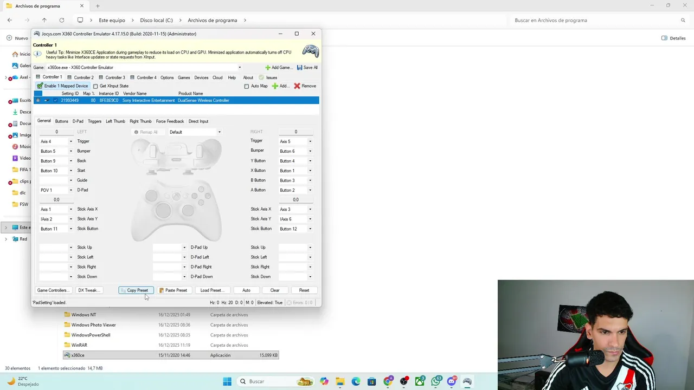Click the Save All floppy disk icon

(x=300, y=68)
